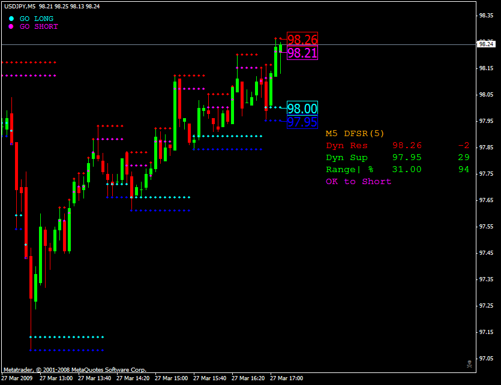The image size is (501, 385).
Task: Click the cyan GO LONG dot
Action: click(11, 19)
